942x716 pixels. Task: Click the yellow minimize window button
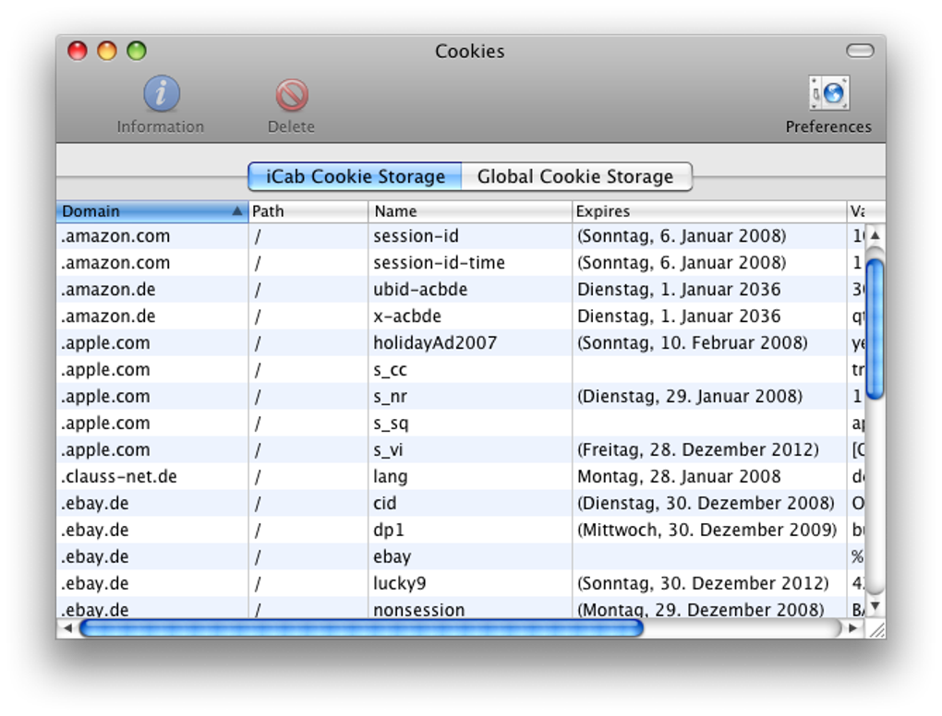tap(107, 51)
